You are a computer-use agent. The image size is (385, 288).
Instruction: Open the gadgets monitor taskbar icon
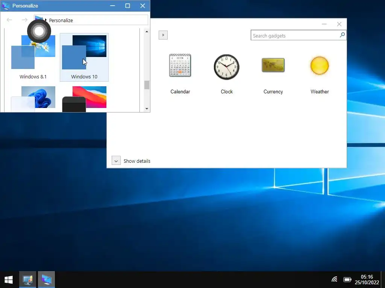(27, 279)
